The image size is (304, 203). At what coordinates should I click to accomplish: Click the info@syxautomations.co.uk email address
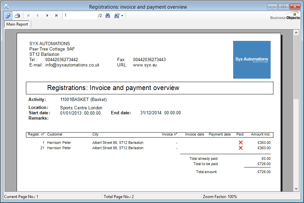point(72,65)
